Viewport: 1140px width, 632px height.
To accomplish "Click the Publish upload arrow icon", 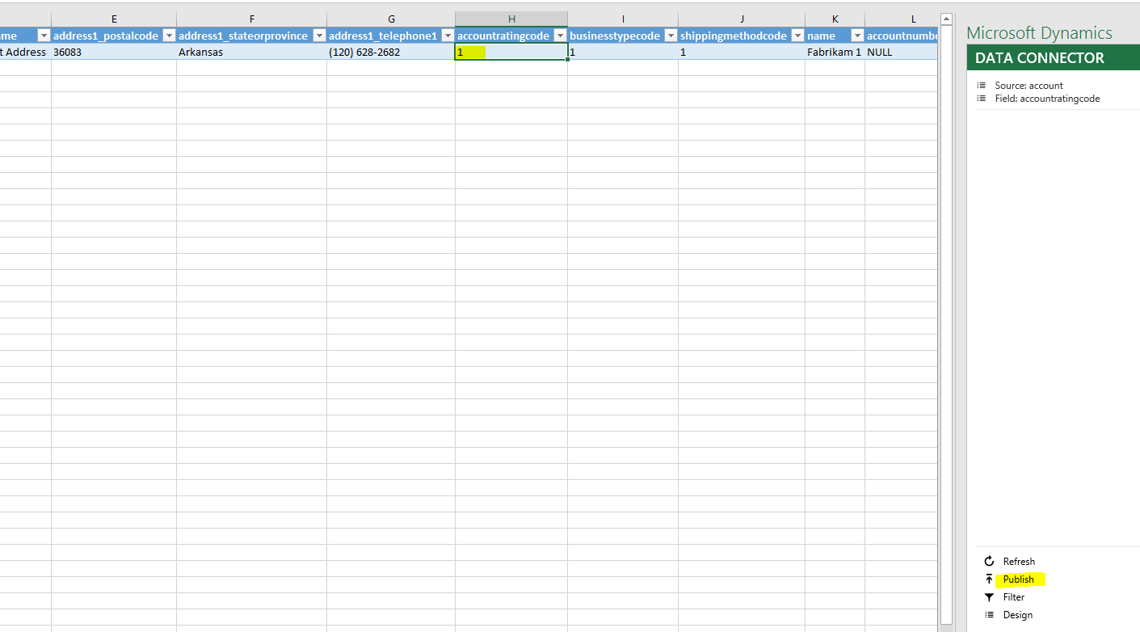I will (x=989, y=579).
